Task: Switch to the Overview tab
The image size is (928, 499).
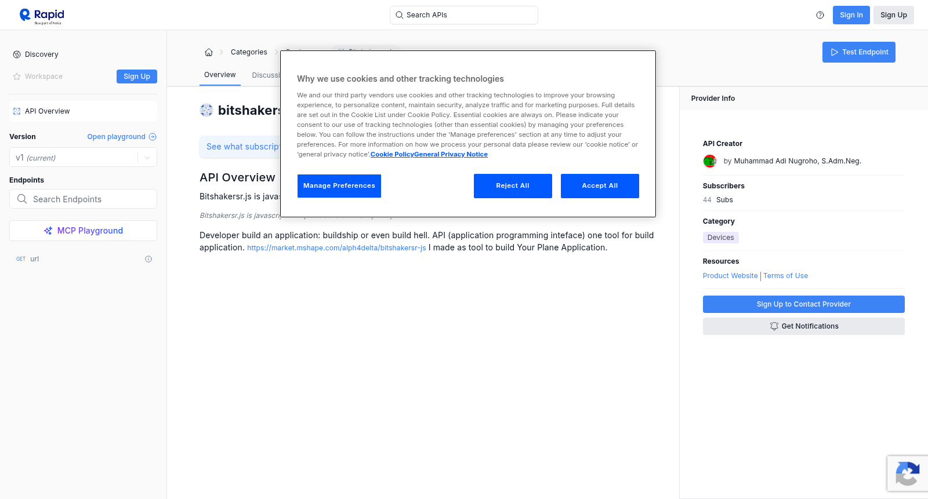Action: pyautogui.click(x=220, y=75)
